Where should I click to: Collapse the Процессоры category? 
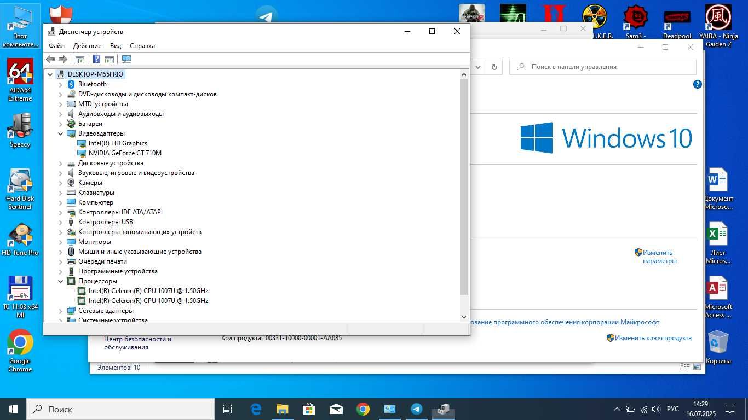point(61,281)
